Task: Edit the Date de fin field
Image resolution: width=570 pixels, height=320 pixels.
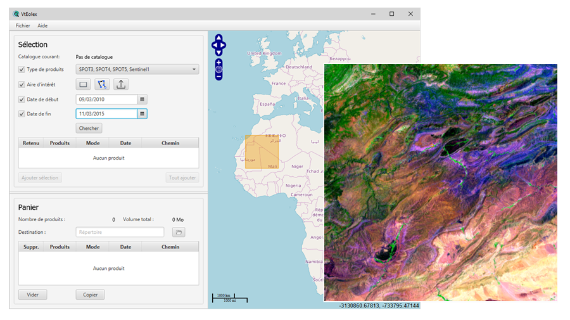Action: 106,114
